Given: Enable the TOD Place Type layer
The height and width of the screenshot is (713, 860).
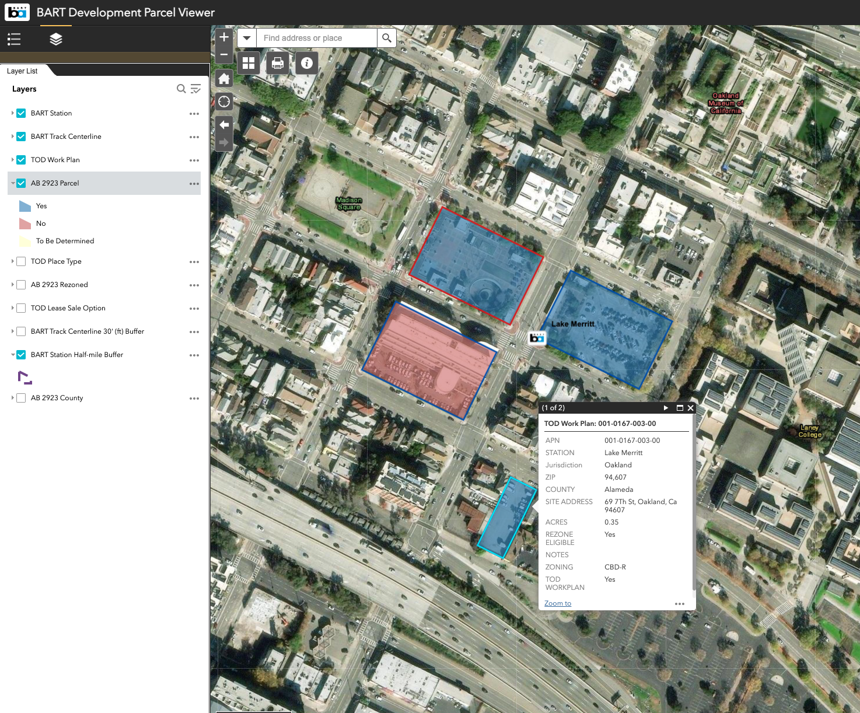Looking at the screenshot, I should point(21,261).
